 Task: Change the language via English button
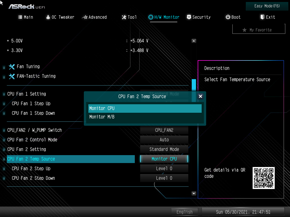tap(185, 212)
